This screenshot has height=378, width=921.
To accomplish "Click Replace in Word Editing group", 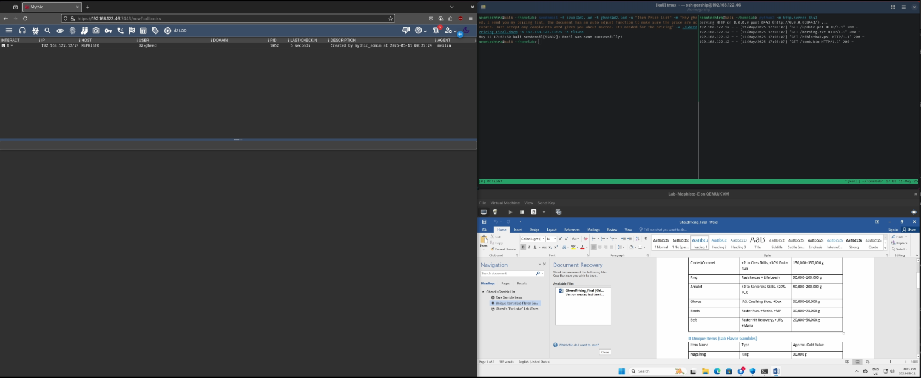I will tap(900, 243).
